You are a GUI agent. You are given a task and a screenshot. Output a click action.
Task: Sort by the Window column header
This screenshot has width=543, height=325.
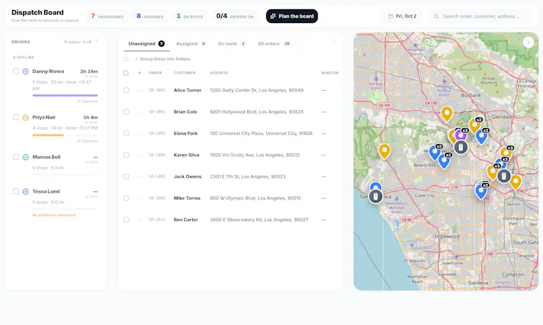[330, 73]
